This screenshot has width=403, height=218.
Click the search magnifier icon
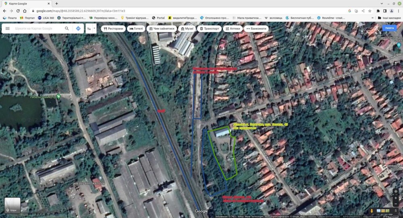point(67,29)
